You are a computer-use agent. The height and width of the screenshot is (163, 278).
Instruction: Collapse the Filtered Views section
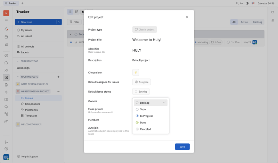[18, 61]
